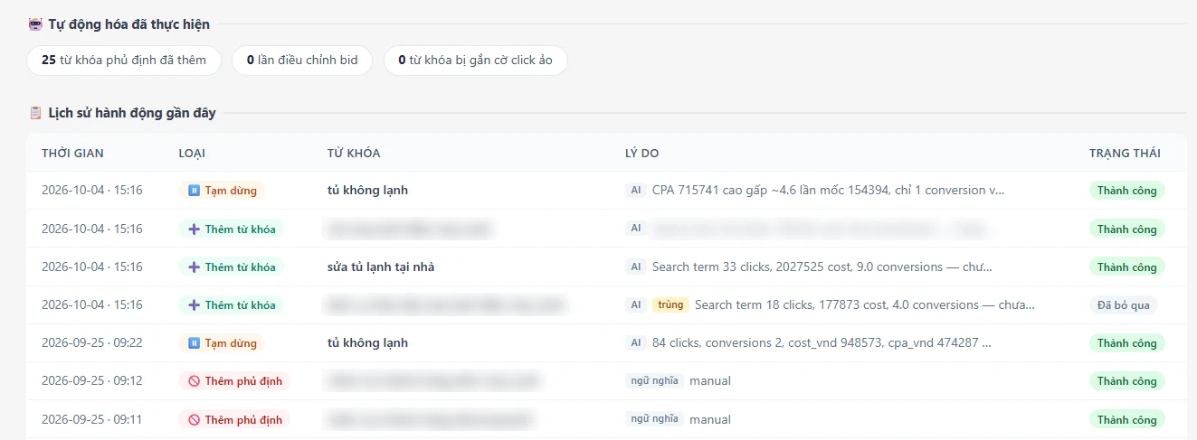Click the ban icon in the 09:11 row
1197x440 pixels.
pyautogui.click(x=194, y=420)
